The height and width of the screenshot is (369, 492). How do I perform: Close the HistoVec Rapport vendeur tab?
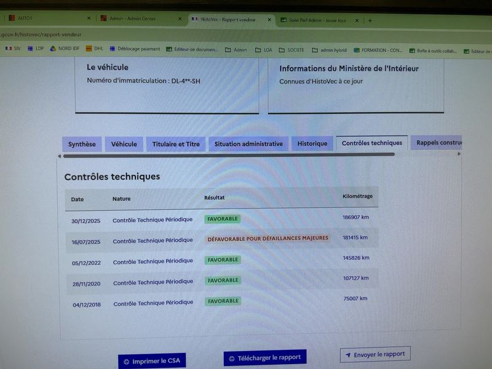(269, 20)
